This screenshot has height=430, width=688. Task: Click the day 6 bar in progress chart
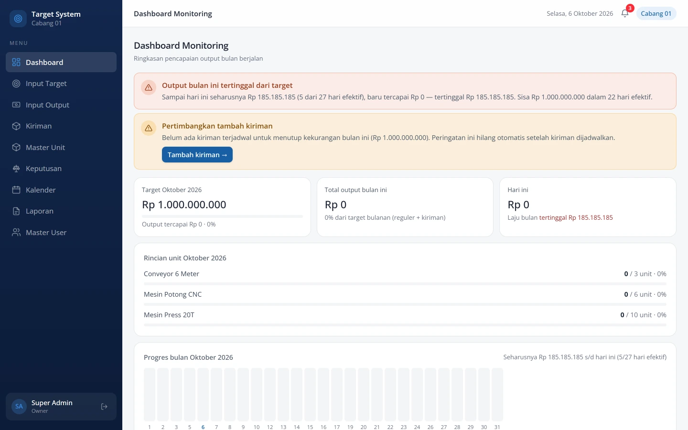point(203,395)
